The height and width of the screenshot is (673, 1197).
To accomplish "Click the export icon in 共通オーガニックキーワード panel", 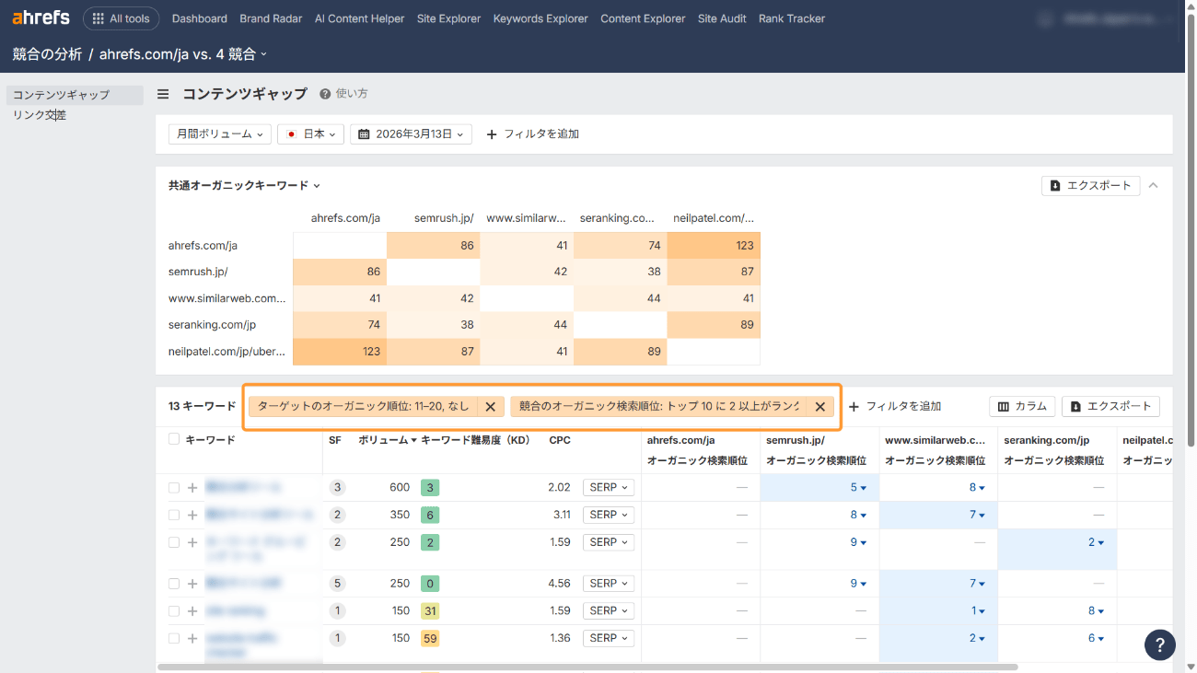I will tap(1055, 185).
